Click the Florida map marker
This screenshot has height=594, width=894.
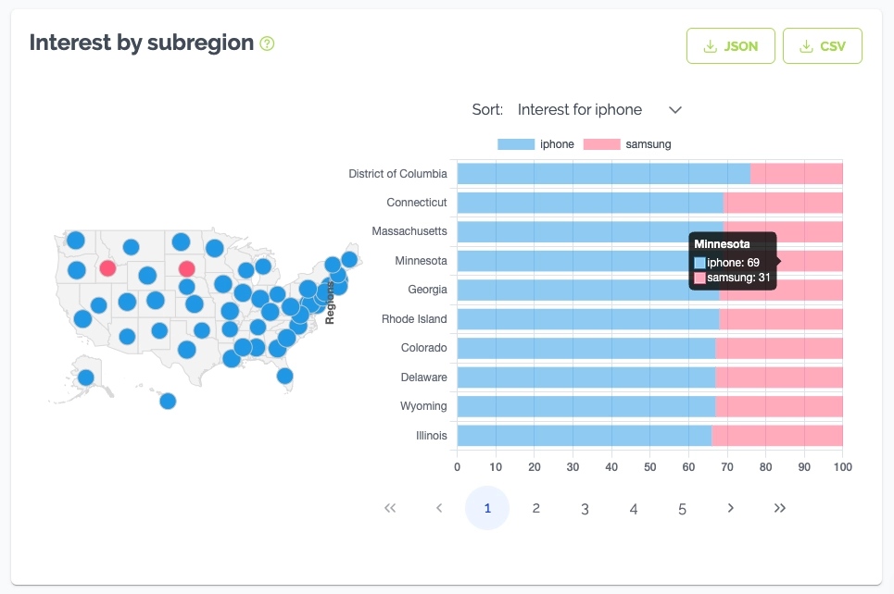(x=285, y=376)
